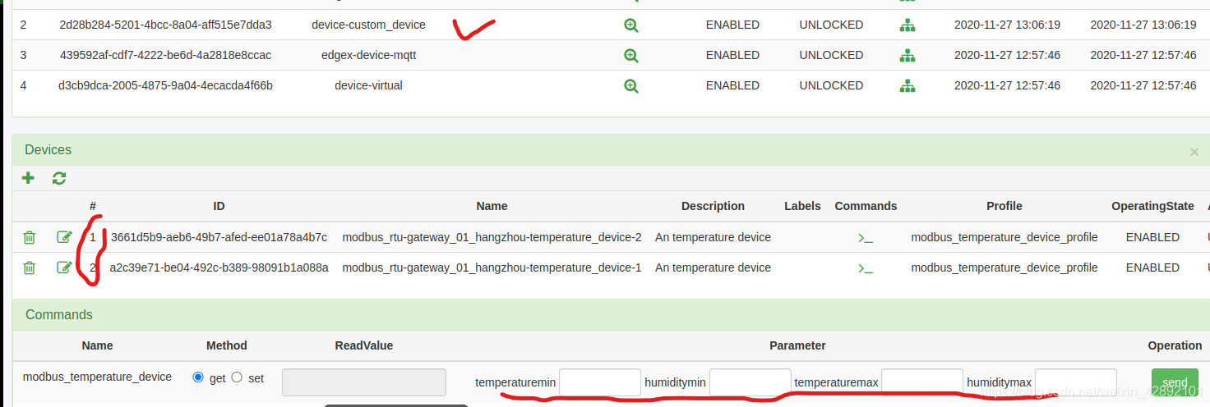
Task: Click the Profile column header
Action: 1004,206
